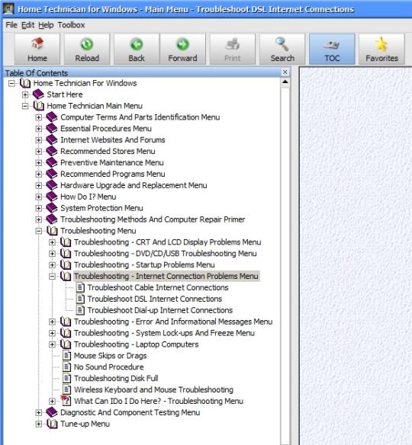The height and width of the screenshot is (445, 412).
Task: Select System Protection Menu label
Action: (x=101, y=208)
